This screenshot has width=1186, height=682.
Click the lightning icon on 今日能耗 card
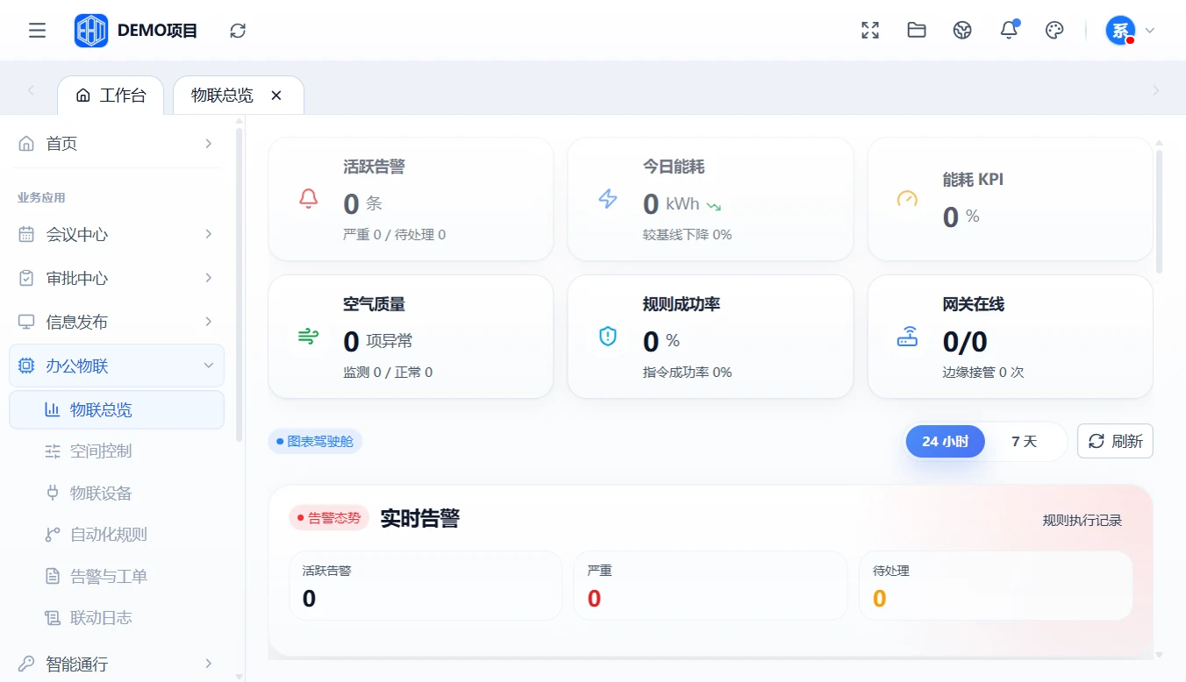[x=608, y=199]
